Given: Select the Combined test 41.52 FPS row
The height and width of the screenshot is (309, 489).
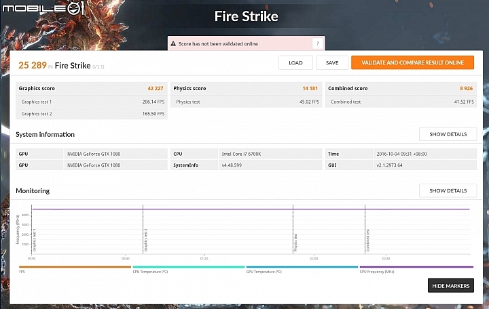Looking at the screenshot, I should pos(401,102).
